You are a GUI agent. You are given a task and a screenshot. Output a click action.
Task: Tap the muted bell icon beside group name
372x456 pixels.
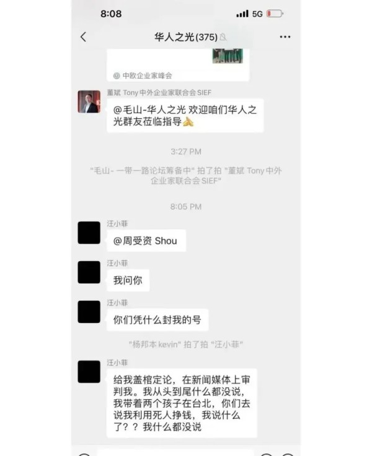(223, 37)
